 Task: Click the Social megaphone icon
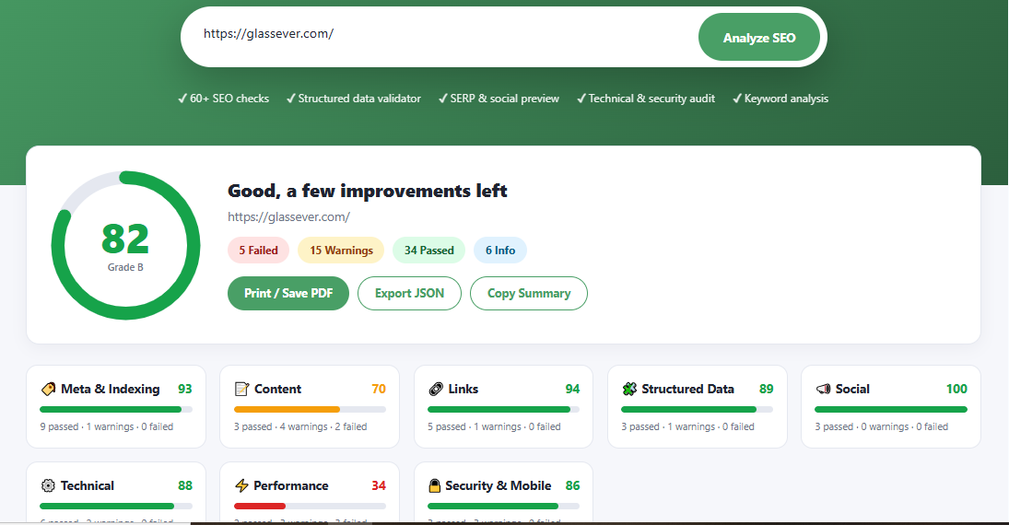pos(823,389)
